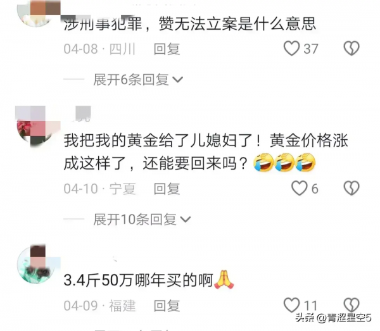Viewport: 380px width, 331px height.
Task: Like the Fujian comment with 11 likes
Action: (291, 305)
